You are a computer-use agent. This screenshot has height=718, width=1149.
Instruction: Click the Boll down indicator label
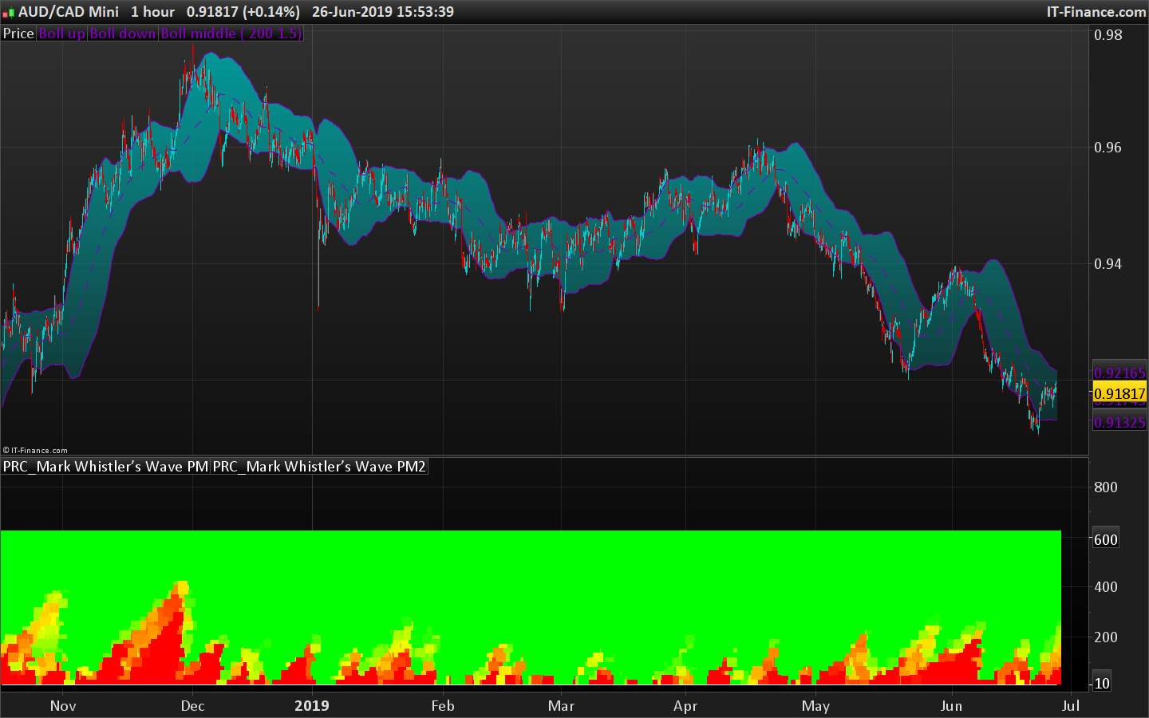click(123, 34)
